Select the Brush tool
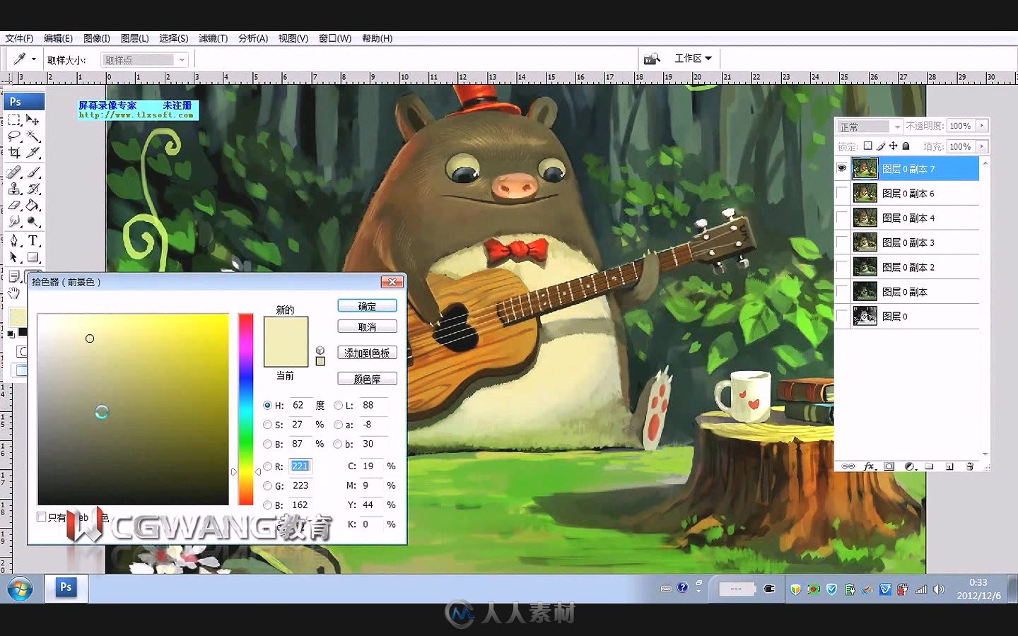The height and width of the screenshot is (636, 1018). click(33, 172)
